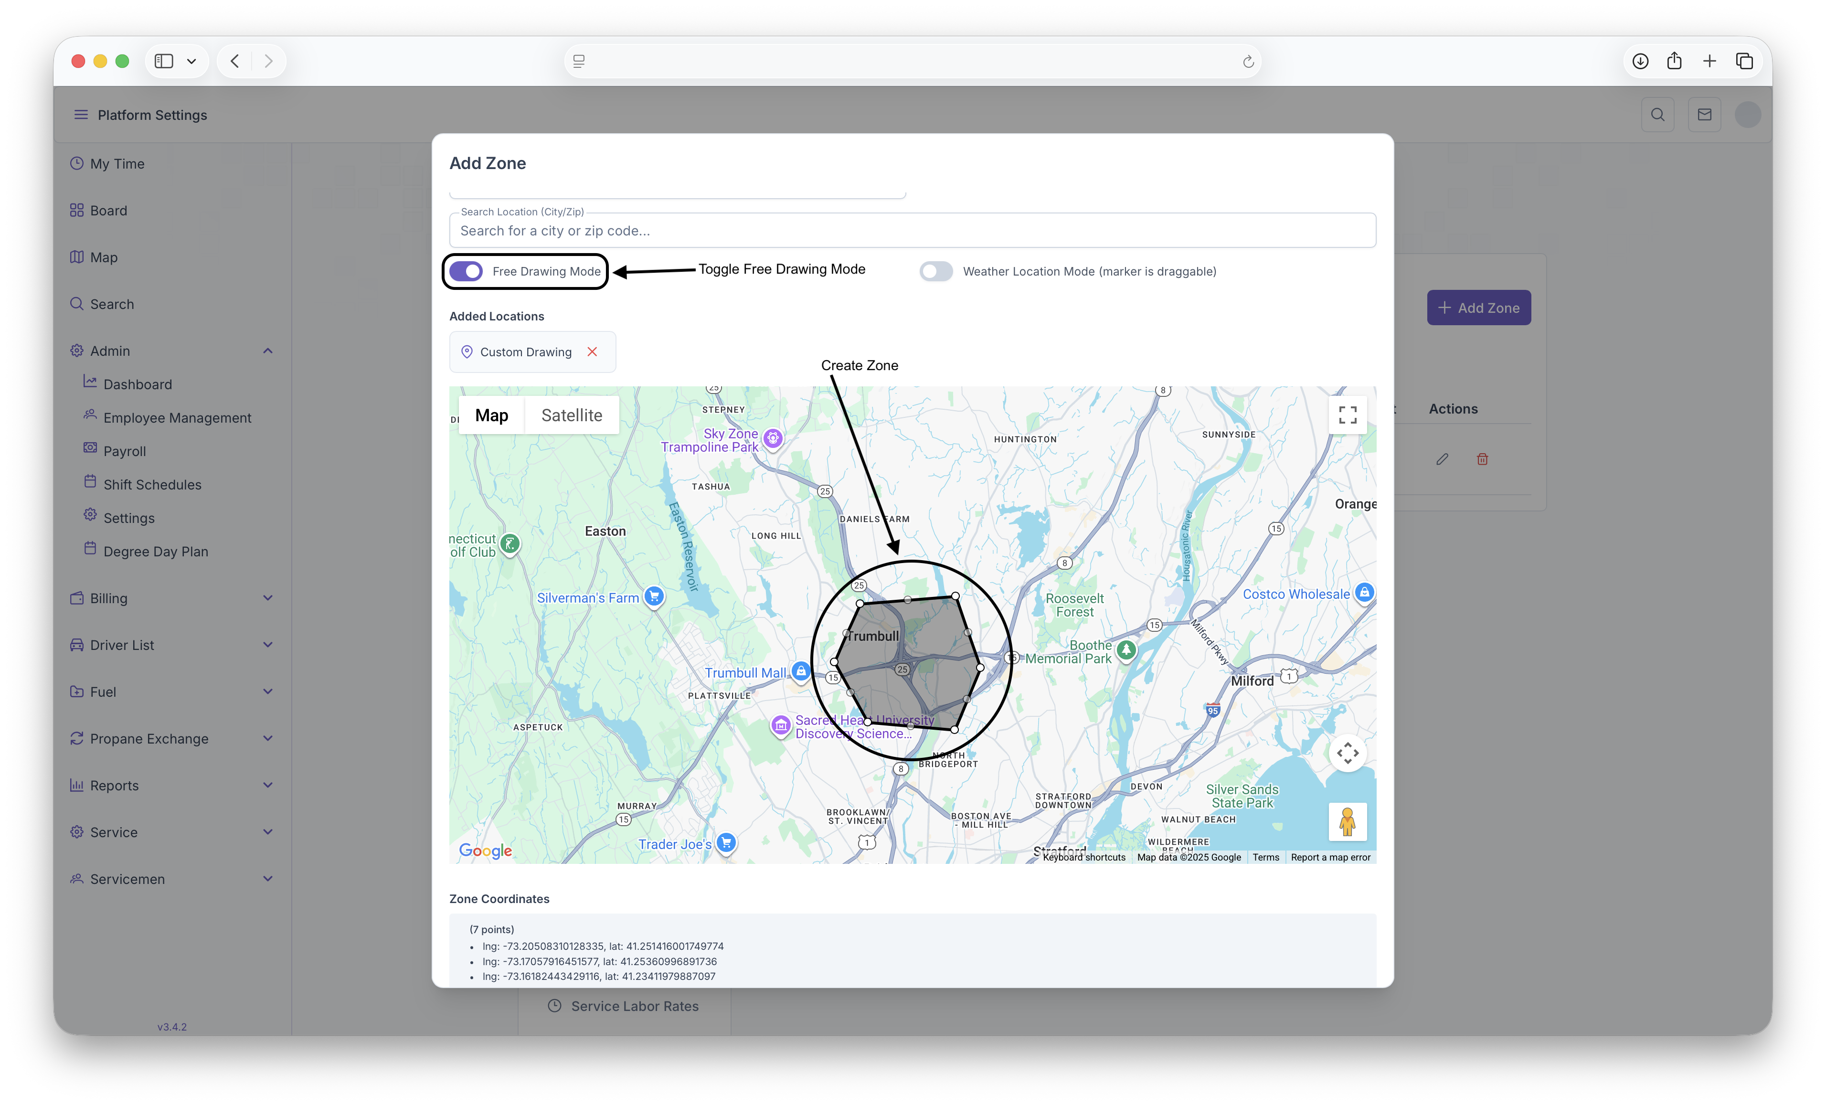Click the search magnifier icon in header
Screen dimensions: 1826x1106
pyautogui.click(x=1657, y=115)
